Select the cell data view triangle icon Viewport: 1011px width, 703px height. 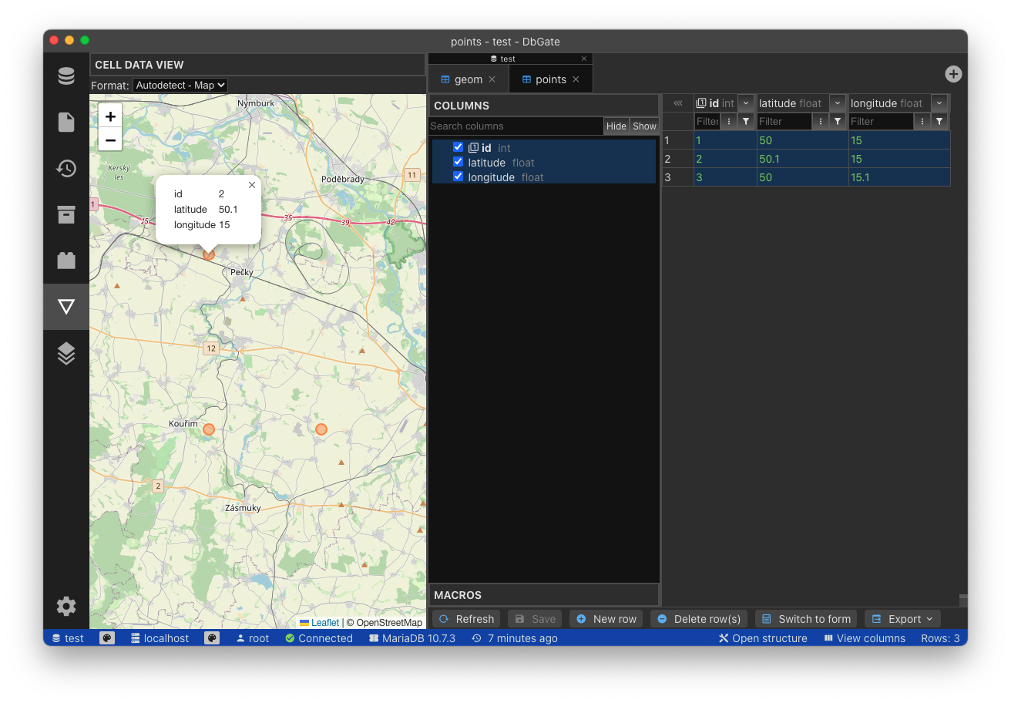(x=66, y=307)
